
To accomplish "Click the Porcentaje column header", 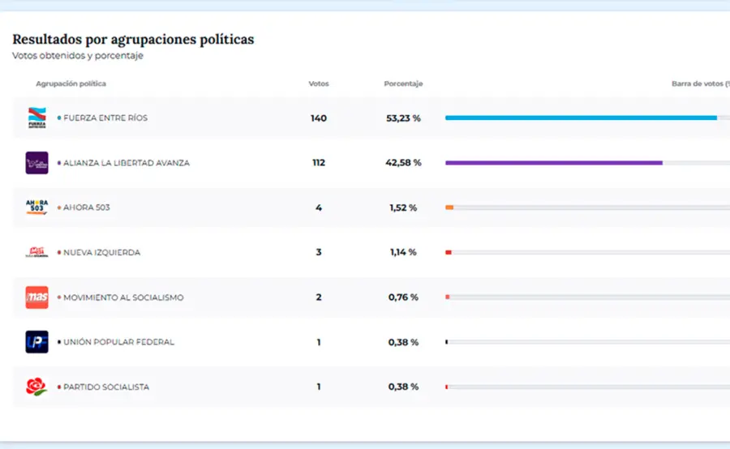I will pyautogui.click(x=403, y=84).
